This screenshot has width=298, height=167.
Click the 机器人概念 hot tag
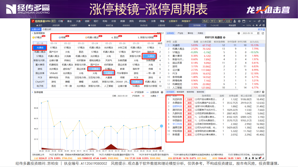(x=92, y=37)
